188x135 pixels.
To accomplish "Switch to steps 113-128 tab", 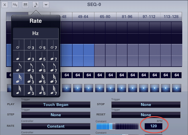I will [171, 17].
